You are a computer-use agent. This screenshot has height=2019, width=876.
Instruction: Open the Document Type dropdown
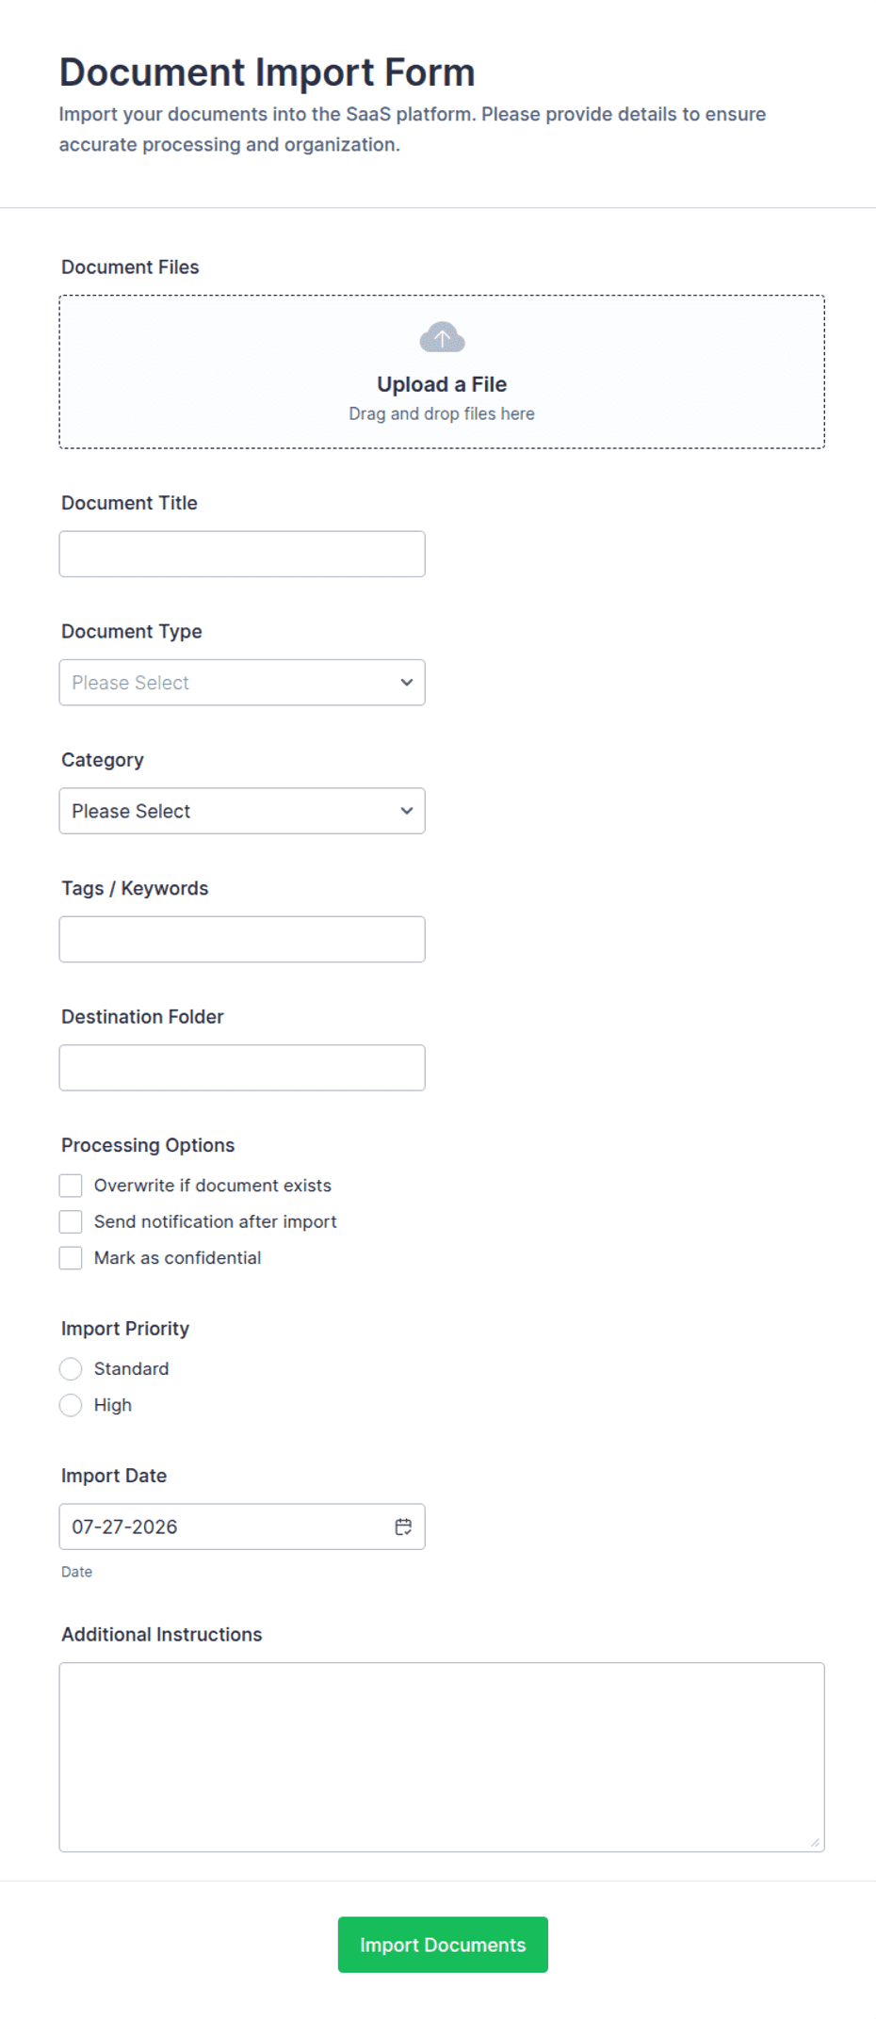pos(242,683)
